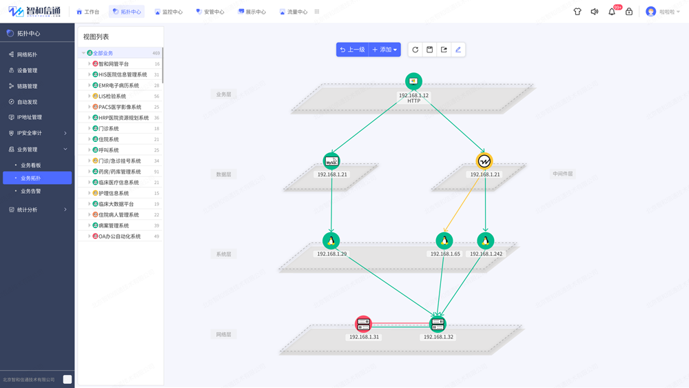
Task: Open the notification bell with 99+ badge
Action: click(x=612, y=12)
